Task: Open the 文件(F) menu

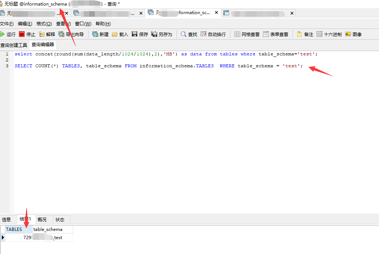Action: pyautogui.click(x=7, y=24)
